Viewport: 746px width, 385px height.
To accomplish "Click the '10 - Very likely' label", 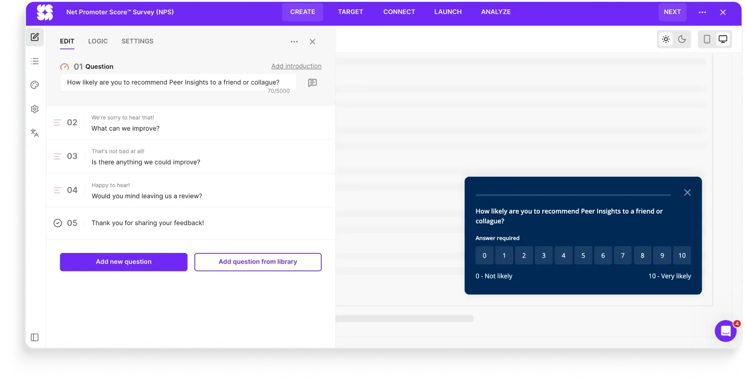I will pos(670,276).
